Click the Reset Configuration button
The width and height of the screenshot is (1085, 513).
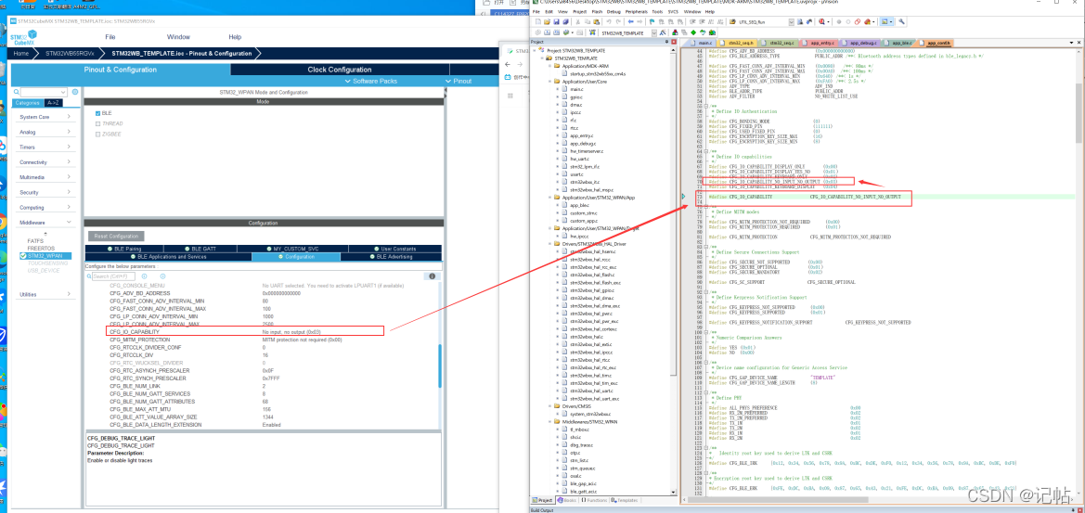pyautogui.click(x=116, y=237)
